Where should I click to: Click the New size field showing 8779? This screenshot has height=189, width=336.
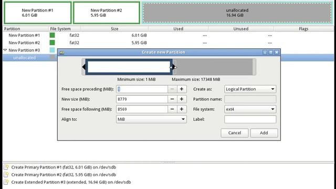tap(142, 99)
